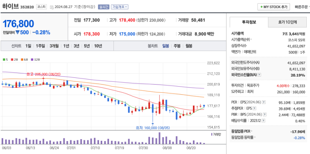This screenshot has height=154, width=310.
Task: Click the -0.28% change next to 전일대비
Action: [41, 32]
